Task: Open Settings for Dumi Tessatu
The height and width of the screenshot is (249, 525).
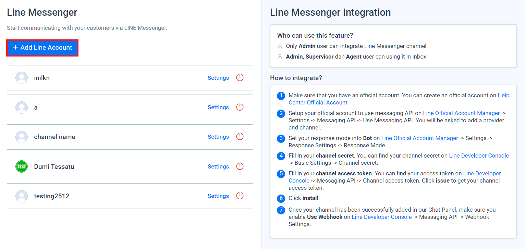Action: click(218, 166)
